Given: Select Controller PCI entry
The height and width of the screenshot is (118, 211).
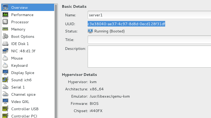Looking at the screenshot, I should point(28,116).
